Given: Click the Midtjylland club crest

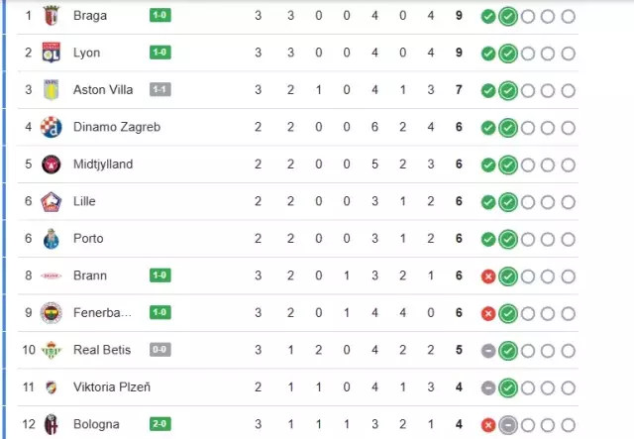Looking at the screenshot, I should click(x=52, y=165).
